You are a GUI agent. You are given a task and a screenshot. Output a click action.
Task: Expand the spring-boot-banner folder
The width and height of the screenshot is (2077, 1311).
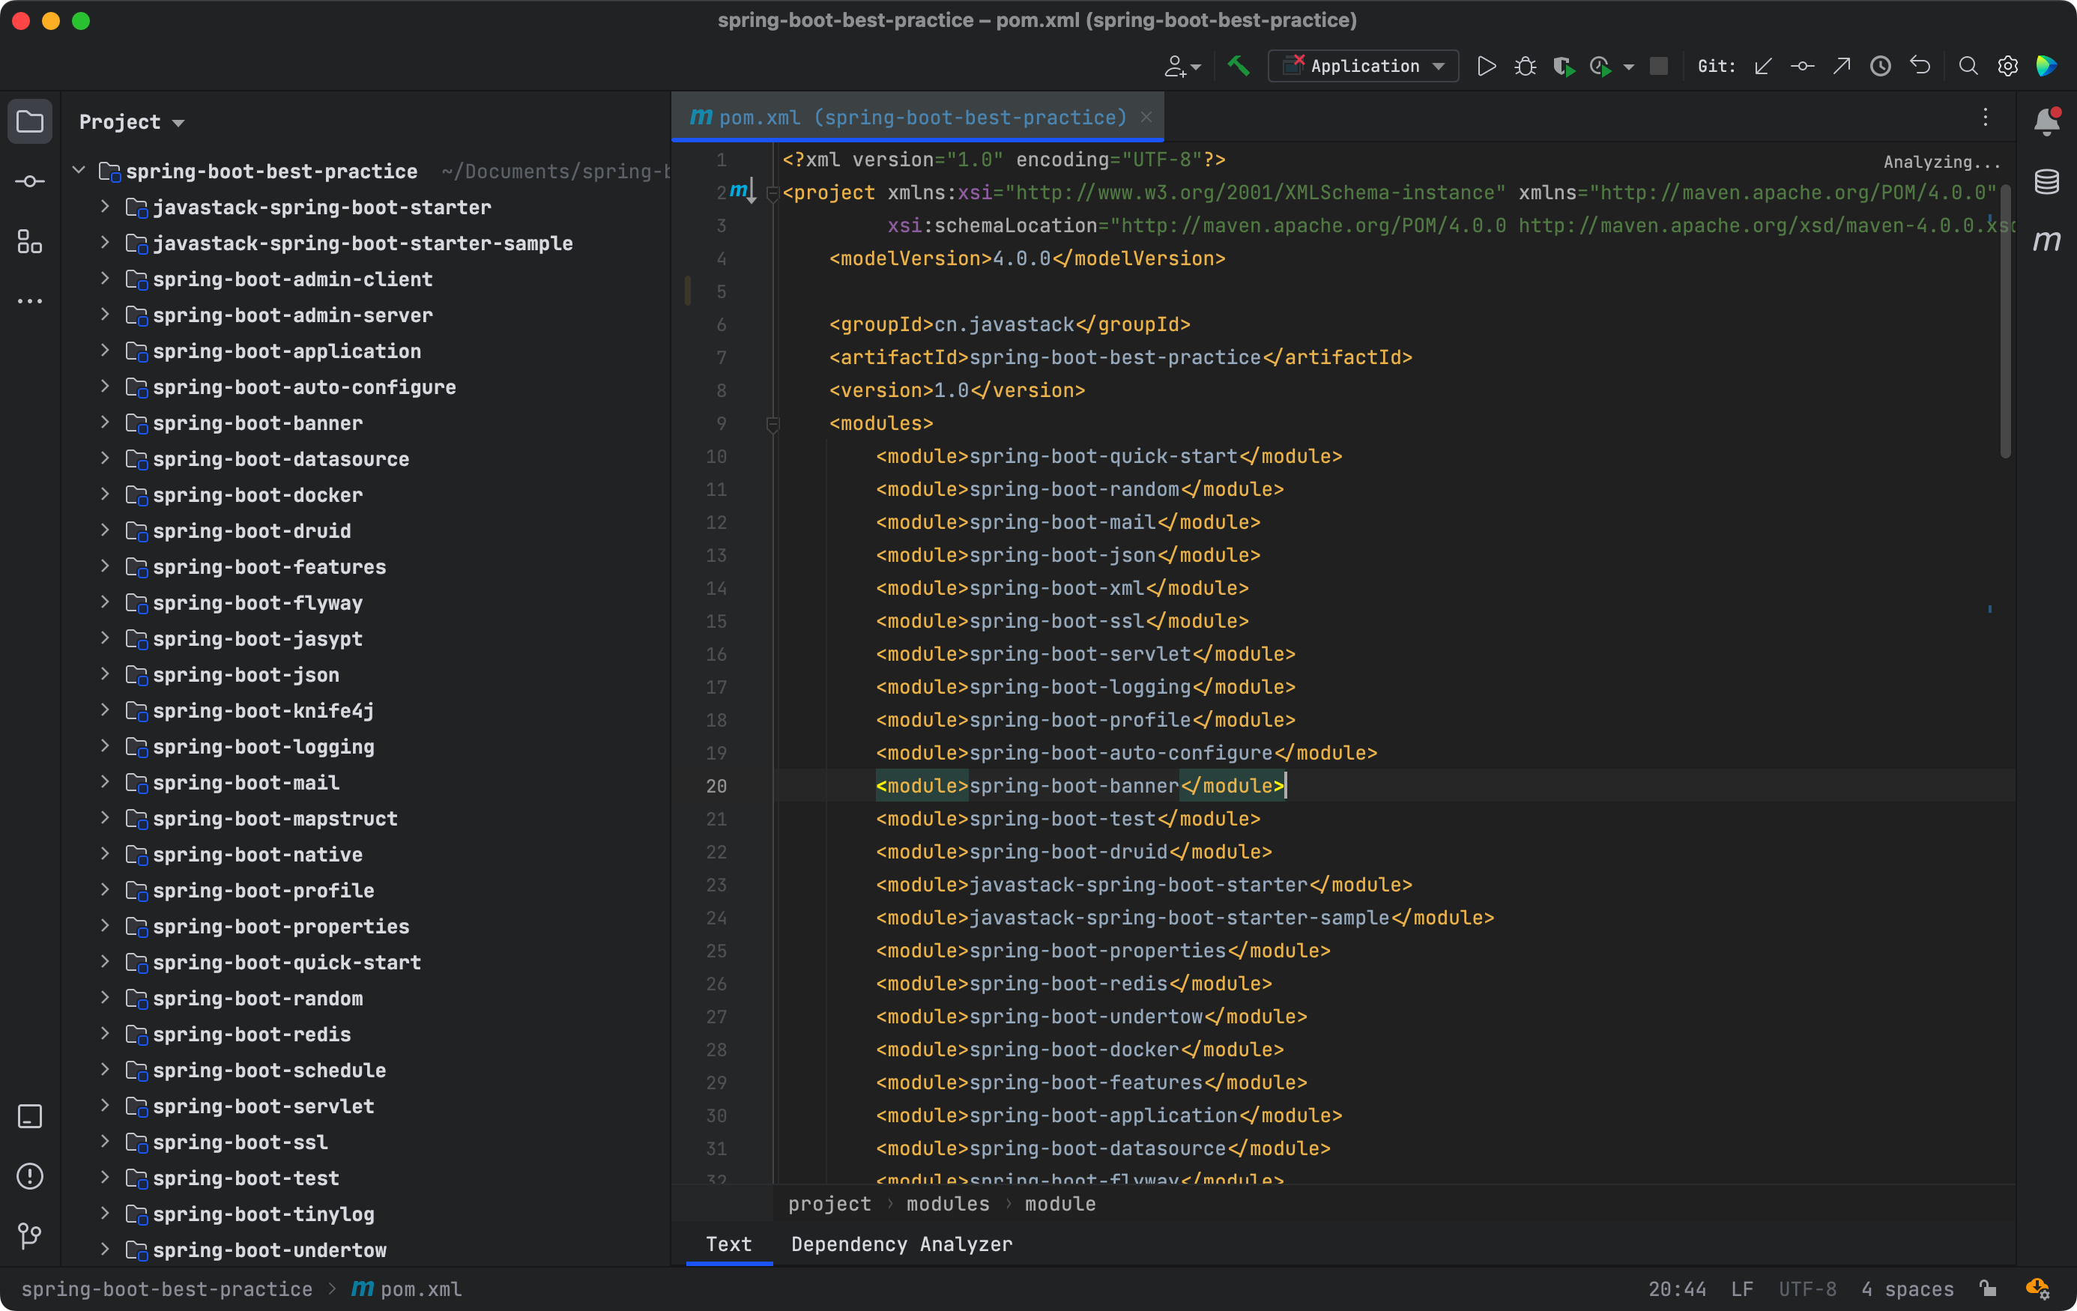pos(105,423)
